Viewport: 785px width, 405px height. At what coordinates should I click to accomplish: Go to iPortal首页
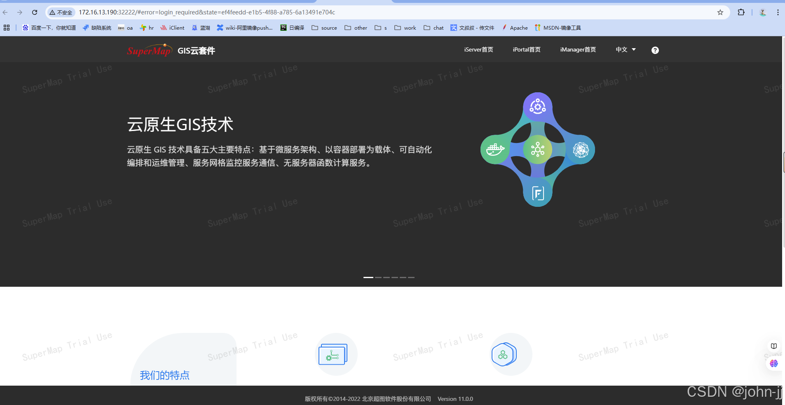526,49
